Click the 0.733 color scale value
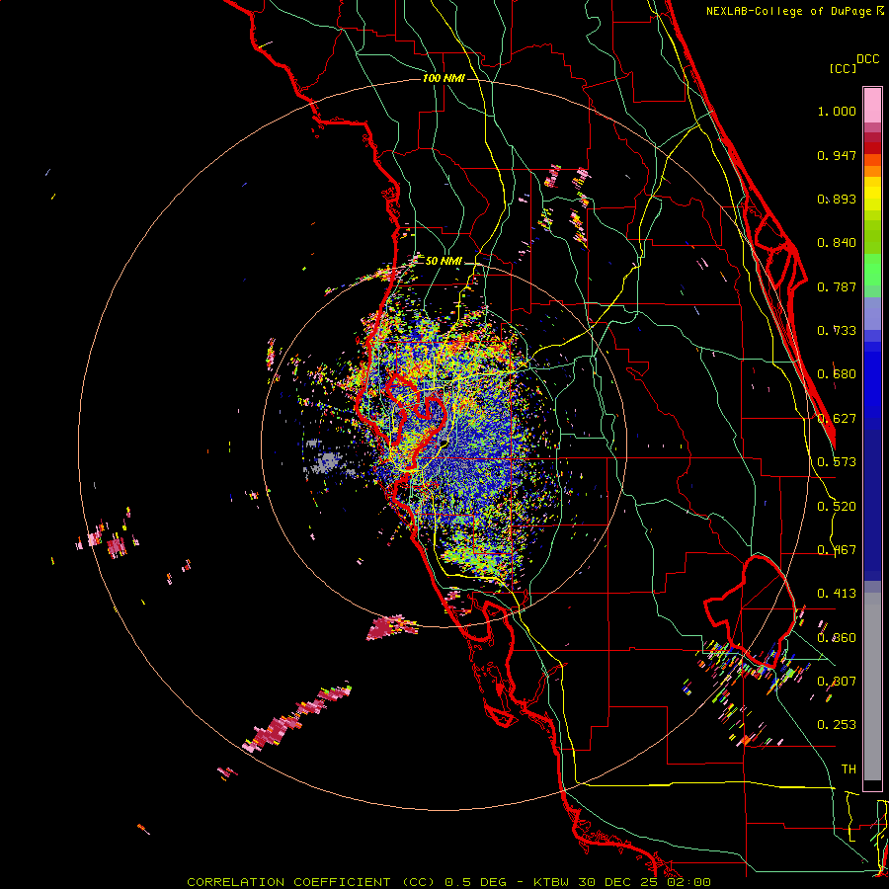The image size is (889, 889). (837, 331)
